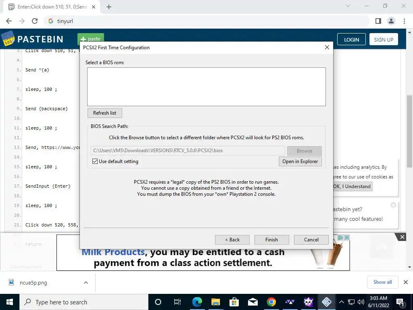Open File Explorer from taskbar
Image resolution: width=413 pixels, height=310 pixels.
tap(215, 302)
